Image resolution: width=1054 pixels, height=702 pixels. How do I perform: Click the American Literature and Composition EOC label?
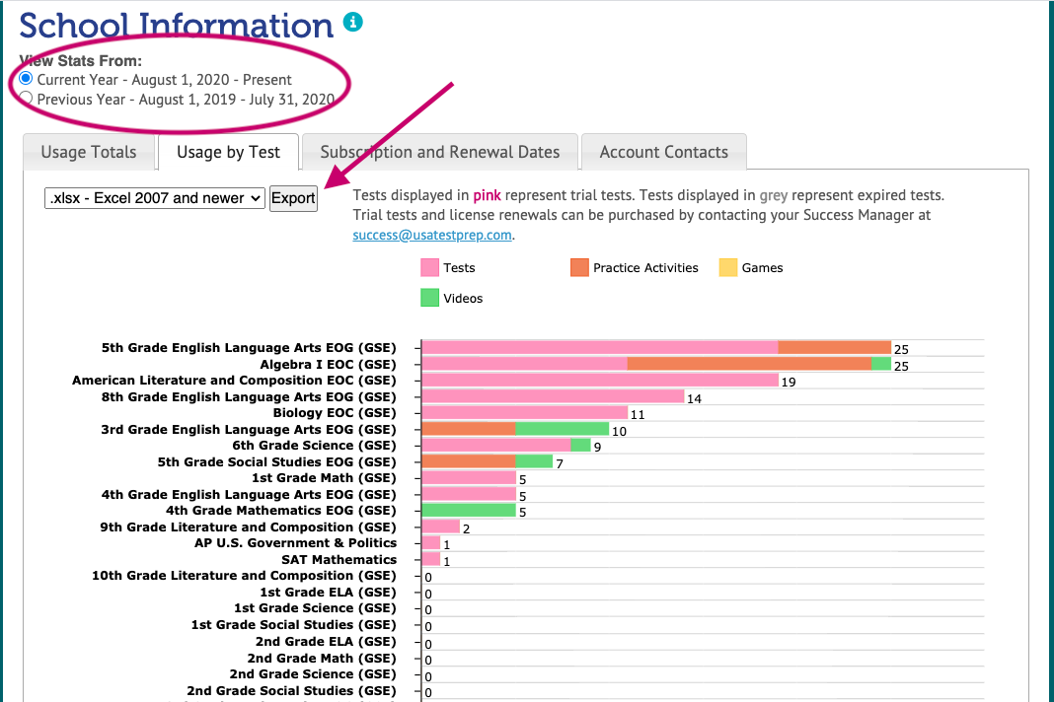point(234,381)
